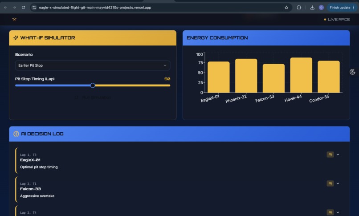Open the browser extensions puzzle icon

pyautogui.click(x=299, y=8)
